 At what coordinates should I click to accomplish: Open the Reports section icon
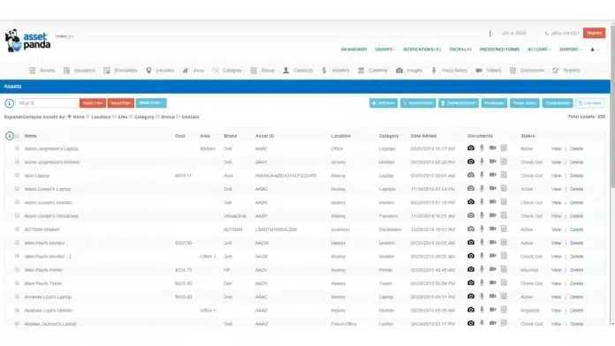(x=556, y=71)
